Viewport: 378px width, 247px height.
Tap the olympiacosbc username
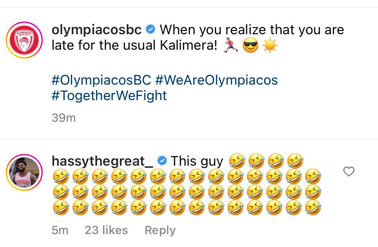[x=97, y=30]
